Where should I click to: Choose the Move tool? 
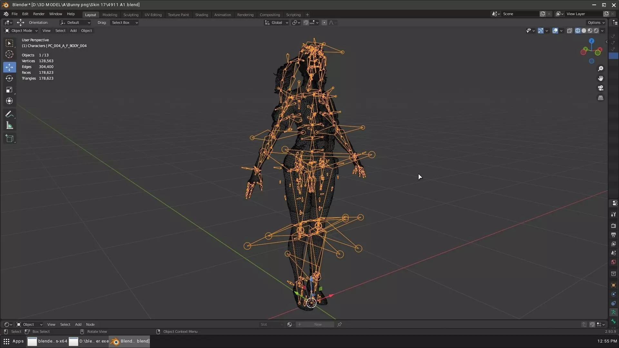(9, 67)
